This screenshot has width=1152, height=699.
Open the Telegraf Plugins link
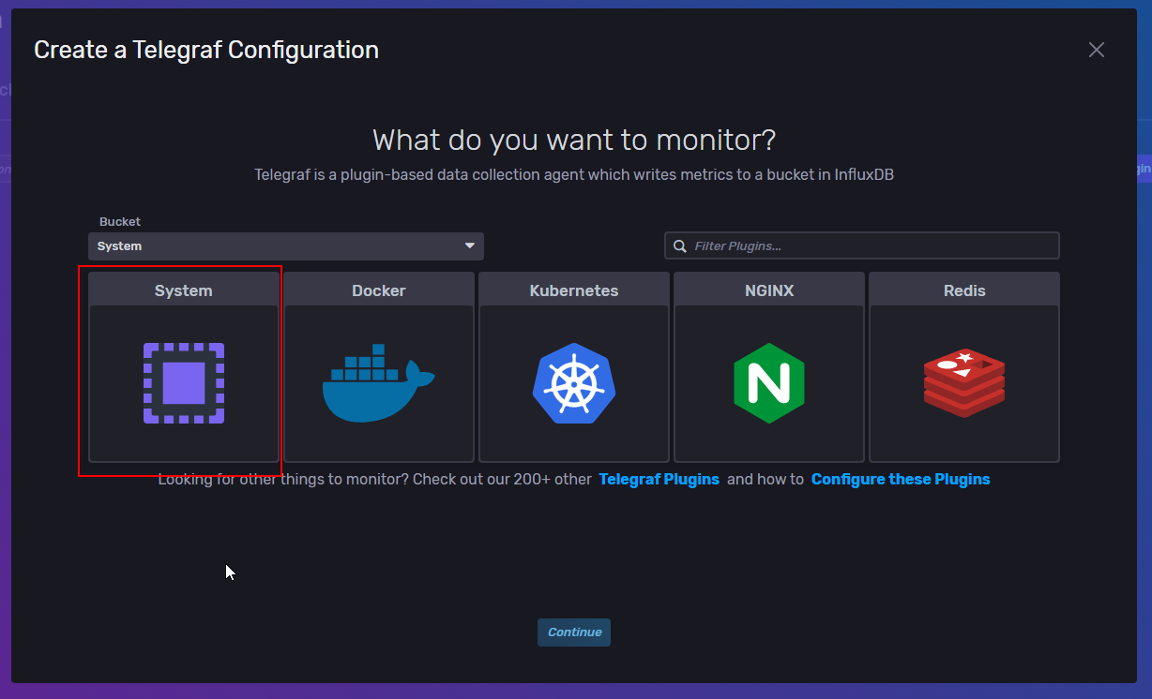point(659,479)
